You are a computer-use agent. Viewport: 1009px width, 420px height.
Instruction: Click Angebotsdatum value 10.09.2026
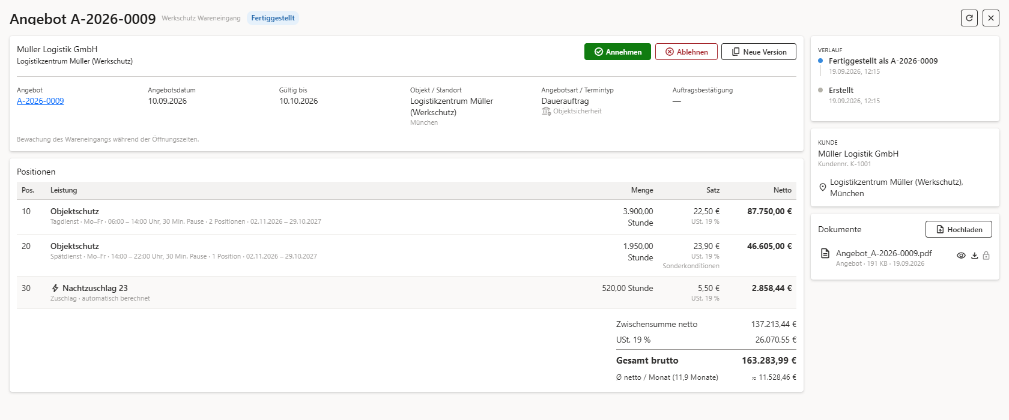pyautogui.click(x=167, y=101)
